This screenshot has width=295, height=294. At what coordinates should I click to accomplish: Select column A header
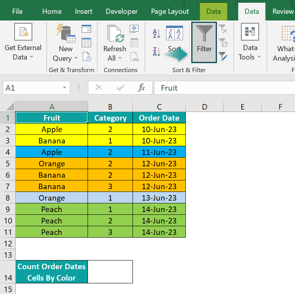[52, 106]
